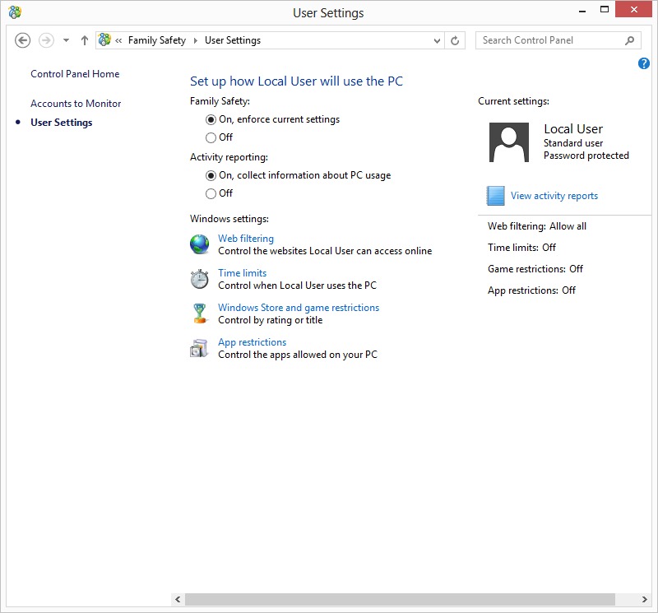Click the Time limits clock icon
This screenshot has width=658, height=613.
200,279
